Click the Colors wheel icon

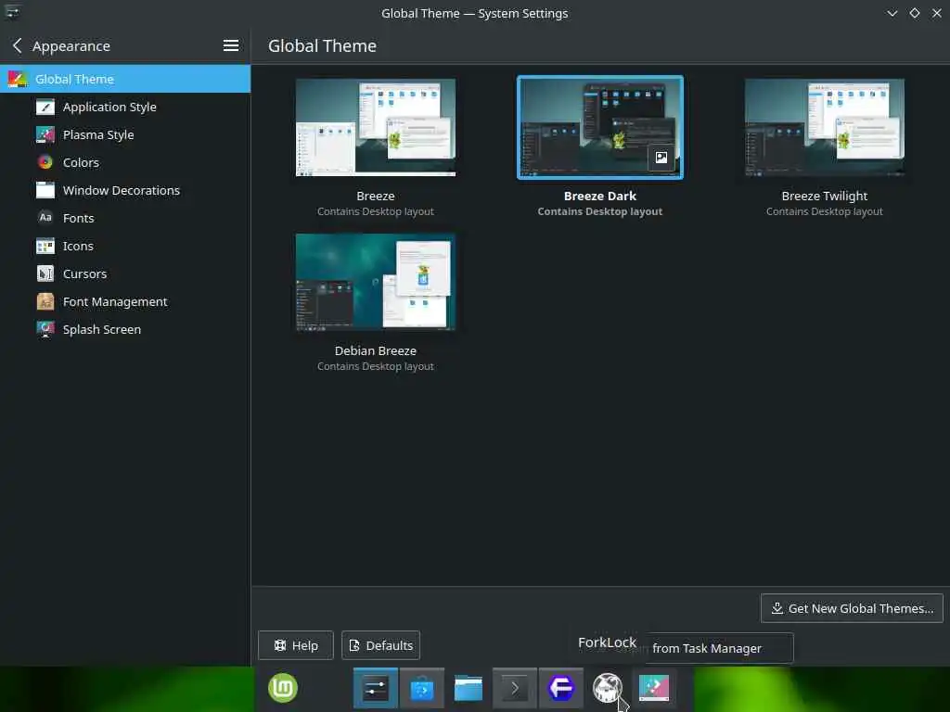[45, 163]
